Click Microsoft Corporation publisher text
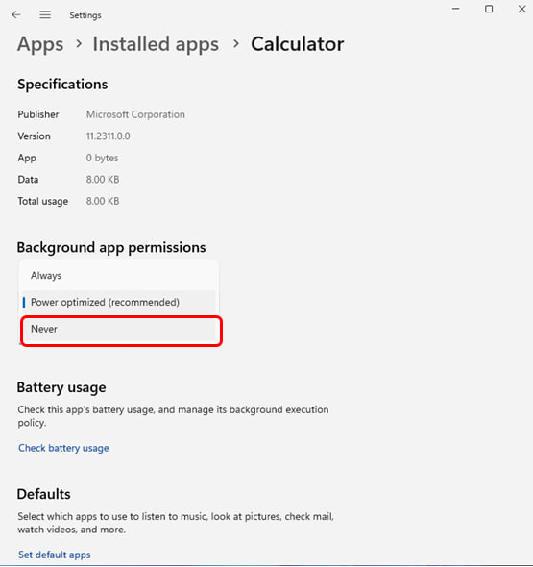This screenshot has height=567, width=533. click(135, 114)
